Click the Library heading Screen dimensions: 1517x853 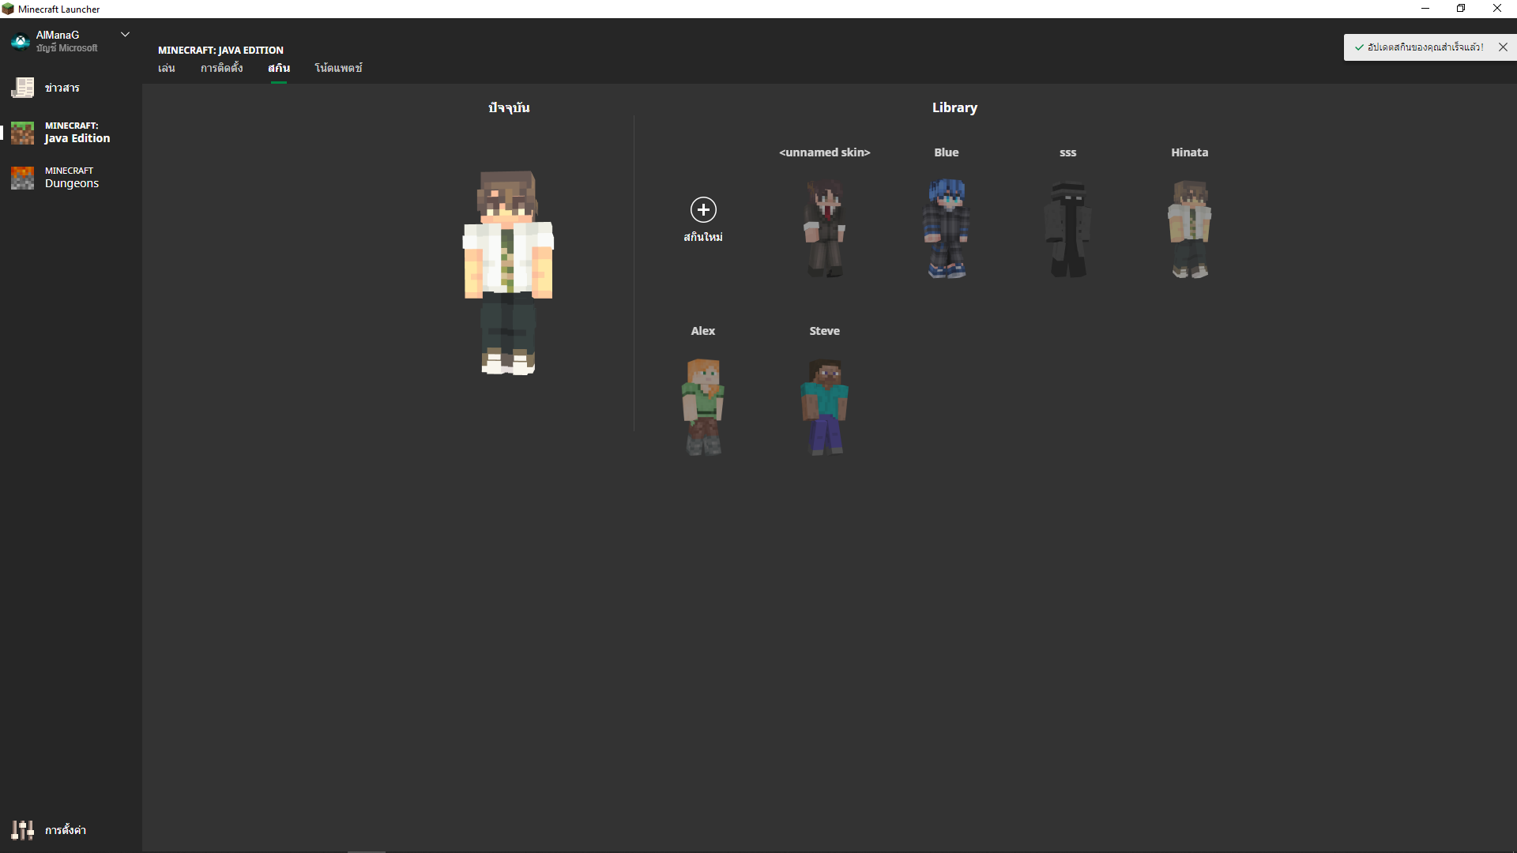(954, 107)
